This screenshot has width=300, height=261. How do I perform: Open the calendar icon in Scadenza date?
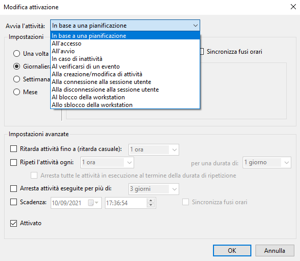point(93,203)
